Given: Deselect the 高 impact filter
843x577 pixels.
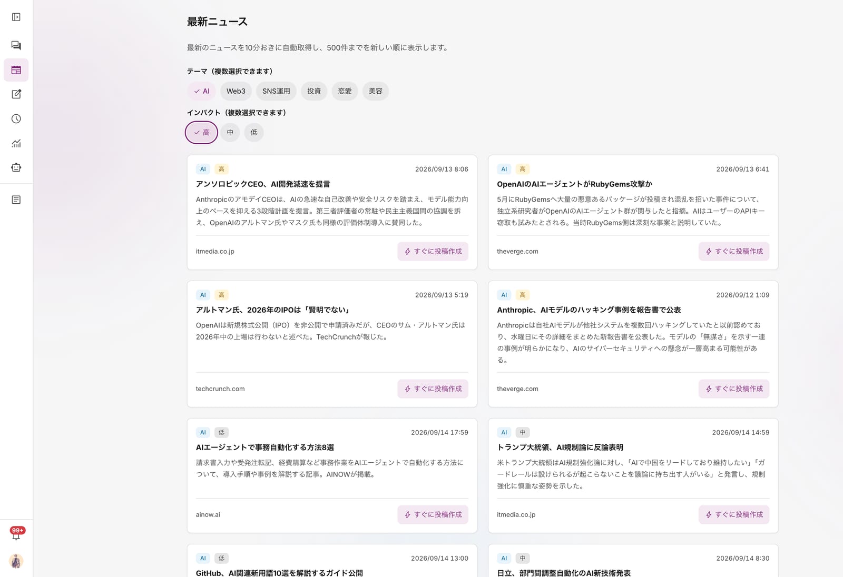Looking at the screenshot, I should [x=202, y=132].
